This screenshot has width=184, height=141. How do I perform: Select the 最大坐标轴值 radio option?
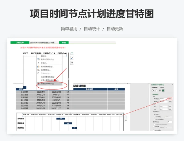click(x=155, y=119)
